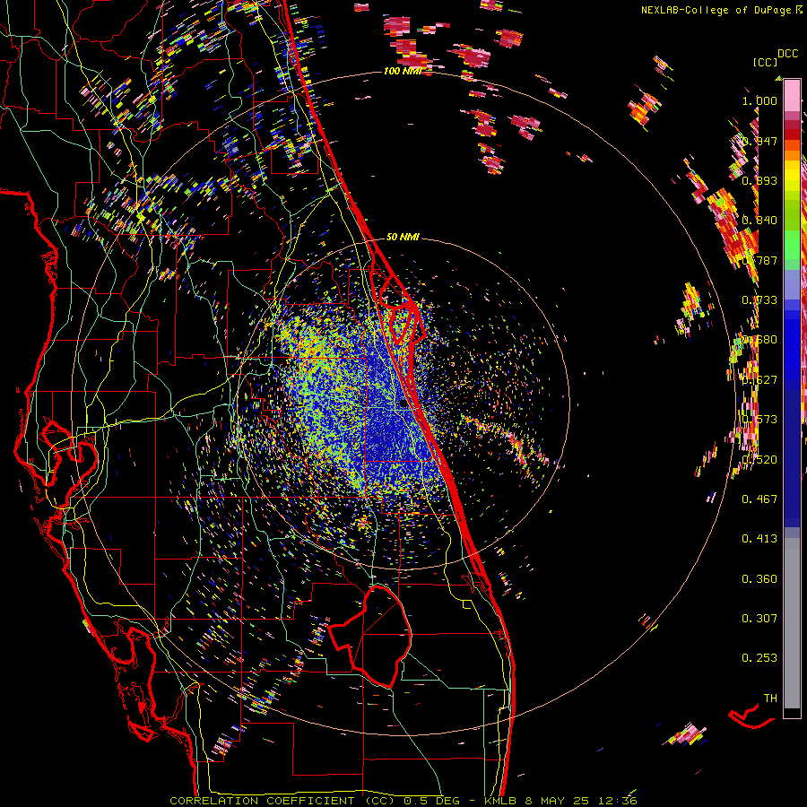Click the 12:36 time stamp

[618, 801]
